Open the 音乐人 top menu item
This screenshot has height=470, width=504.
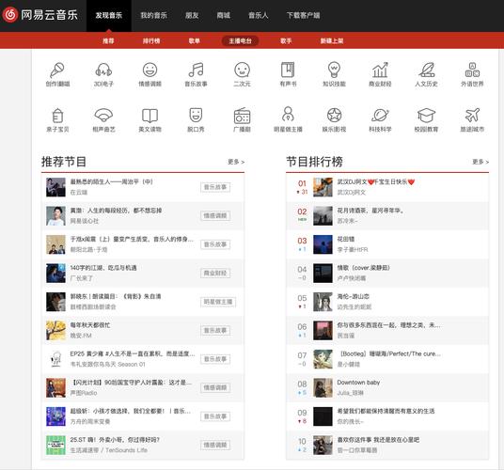coord(258,15)
